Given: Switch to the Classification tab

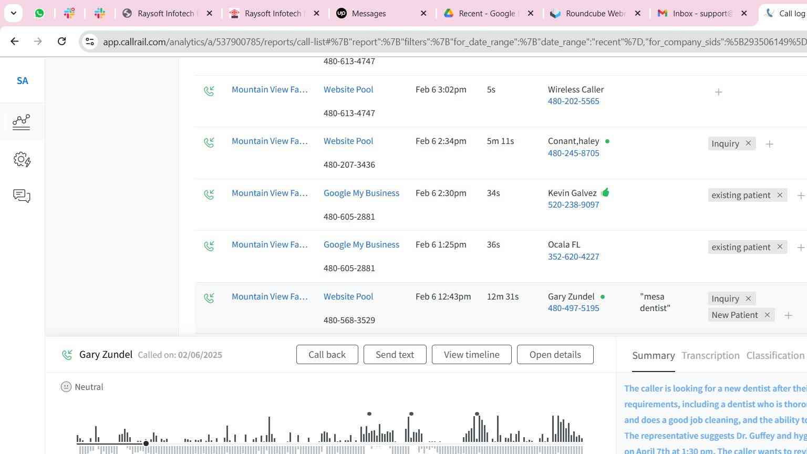Looking at the screenshot, I should [775, 356].
